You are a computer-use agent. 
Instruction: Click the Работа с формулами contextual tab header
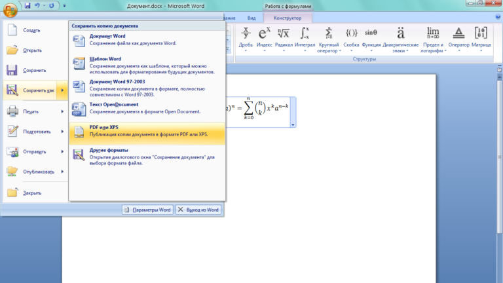(288, 6)
